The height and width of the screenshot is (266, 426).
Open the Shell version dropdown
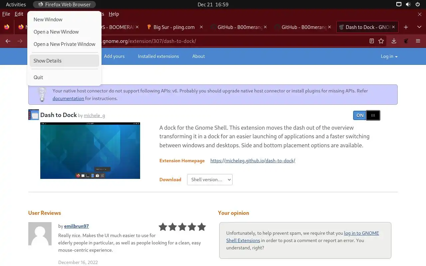pyautogui.click(x=210, y=180)
